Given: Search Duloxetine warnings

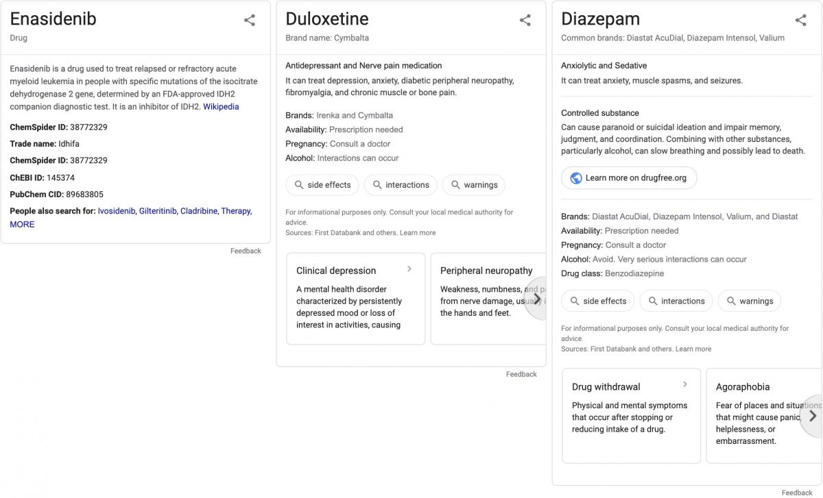Looking at the screenshot, I should (474, 185).
